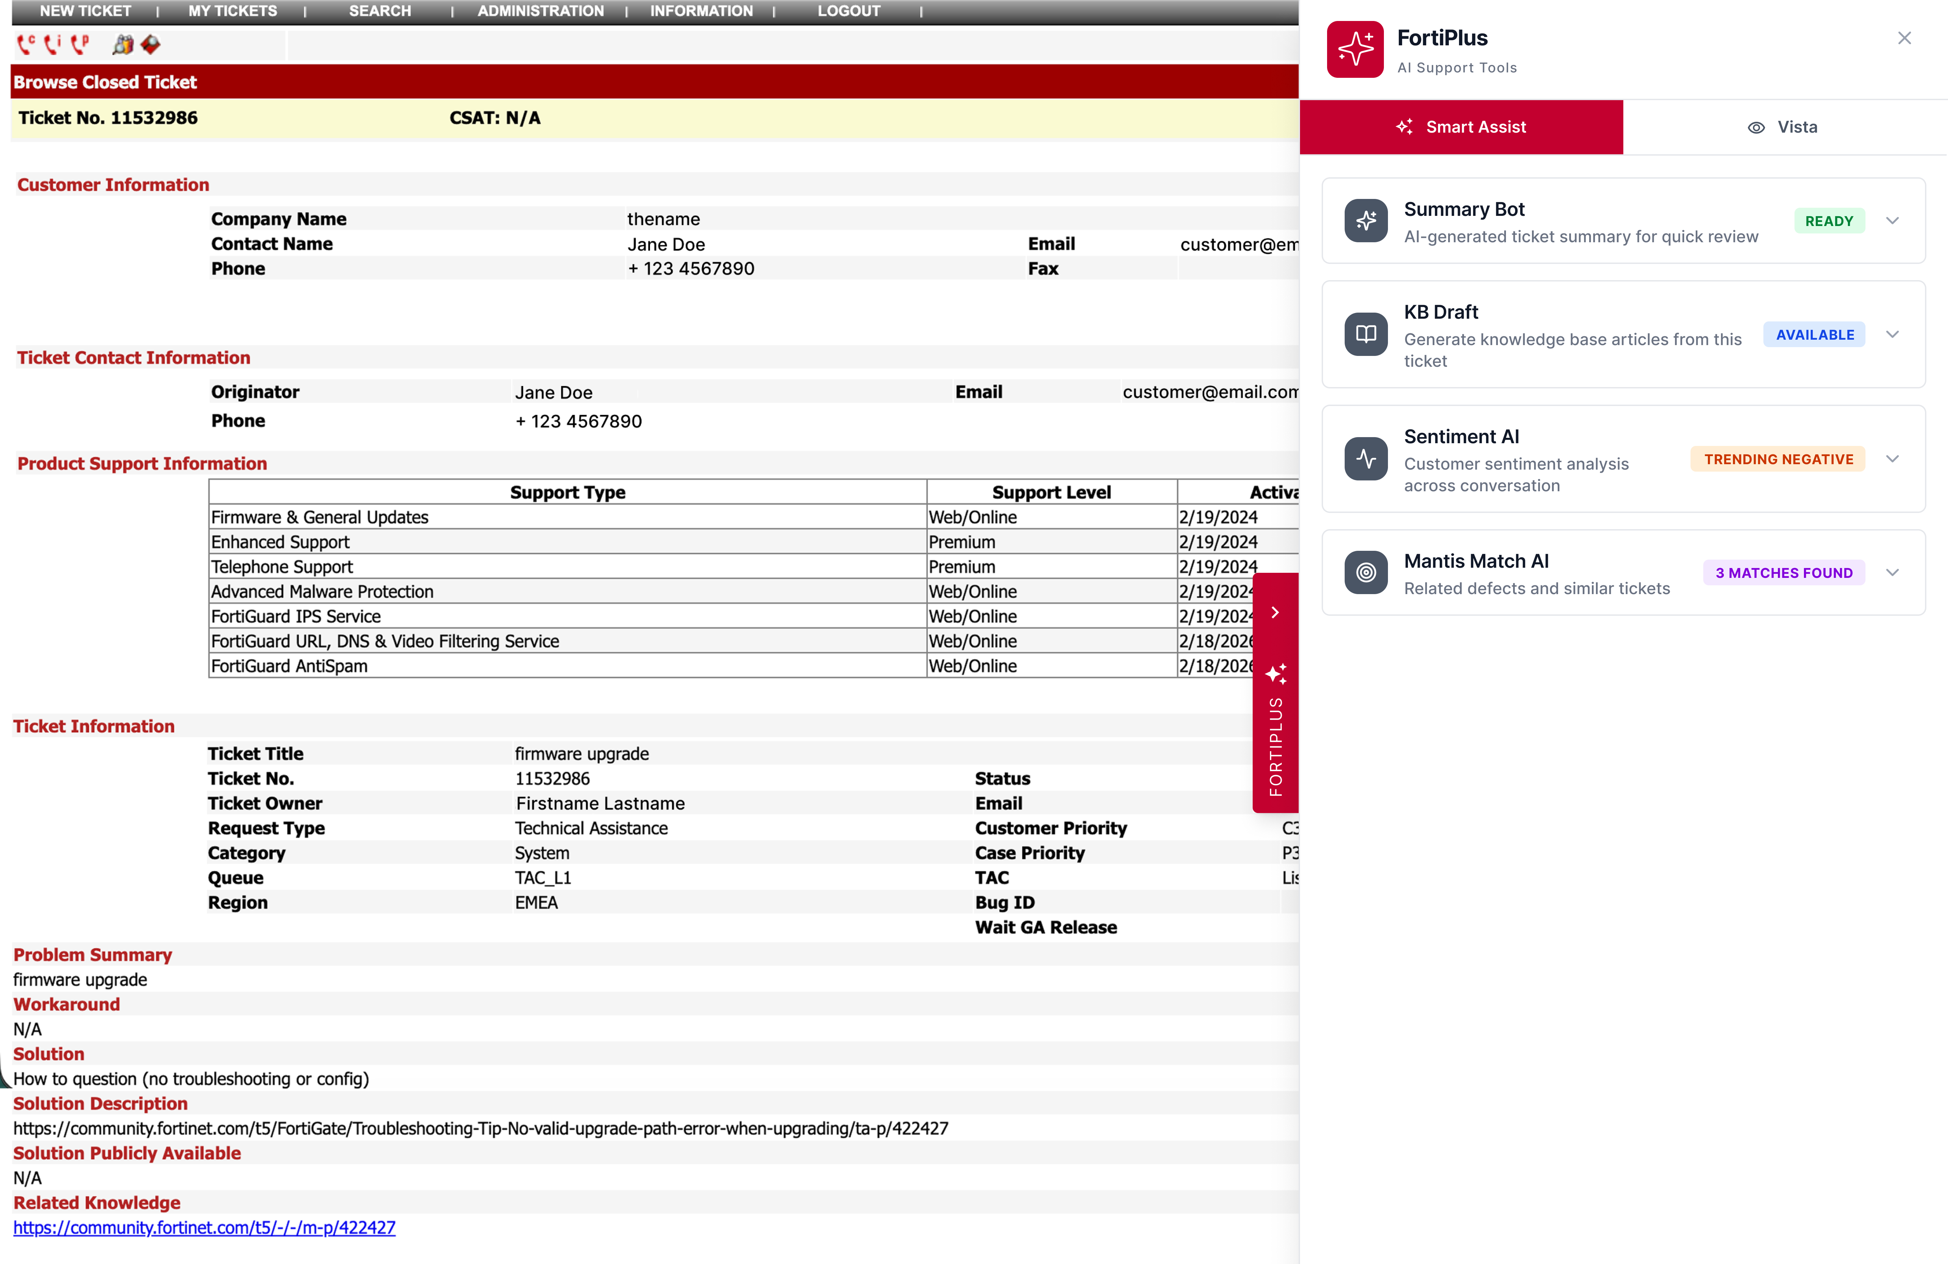Click the phone icon marked 'i'
Image resolution: width=1948 pixels, height=1264 pixels.
52,44
